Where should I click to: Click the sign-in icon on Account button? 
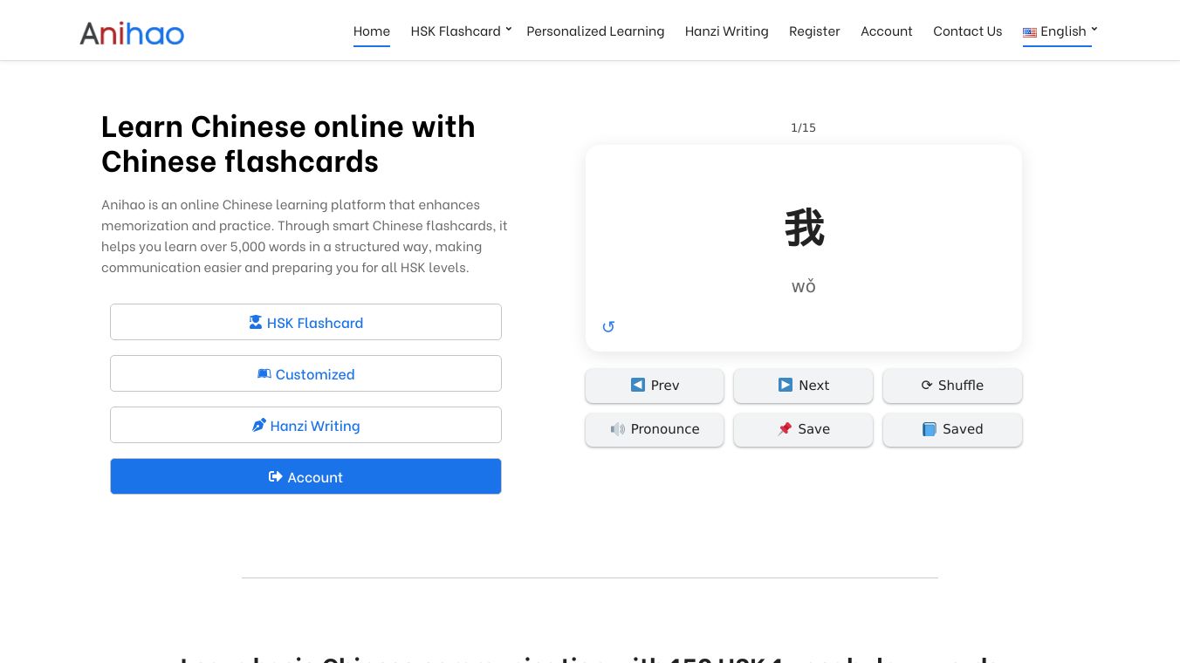pos(276,476)
